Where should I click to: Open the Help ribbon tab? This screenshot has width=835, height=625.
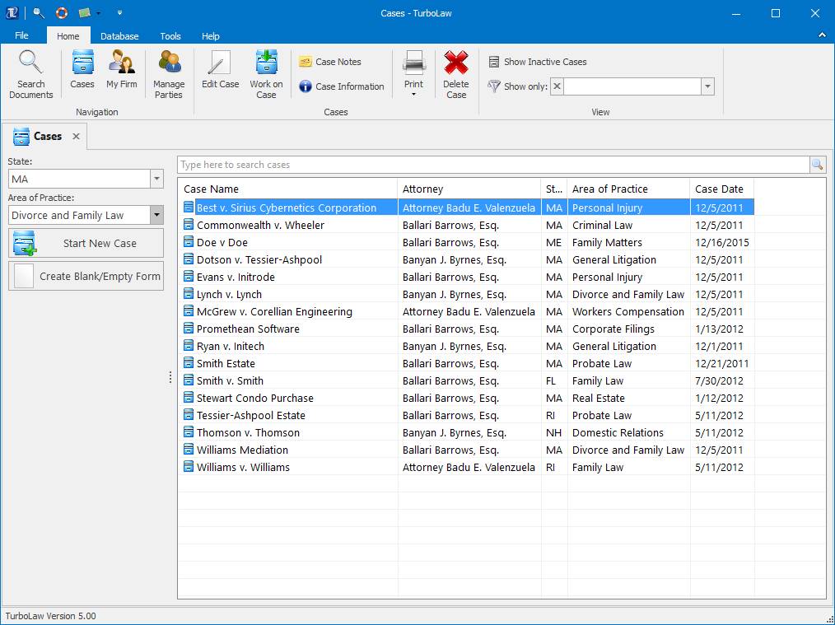pos(210,36)
